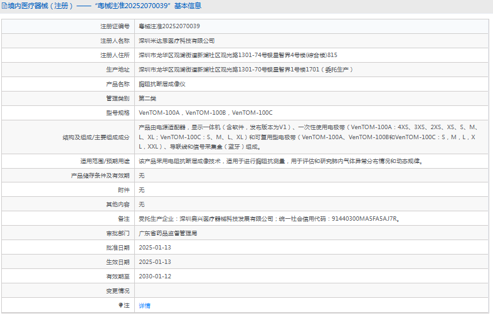Click the intended-use text beginning 该产品采用电阻抗
Viewport: 493px width, 316px height.
point(282,161)
